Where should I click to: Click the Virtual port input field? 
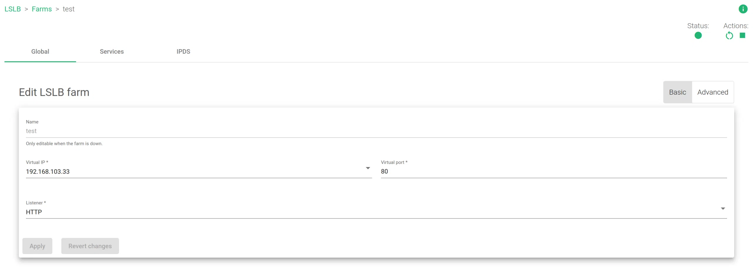coord(553,171)
